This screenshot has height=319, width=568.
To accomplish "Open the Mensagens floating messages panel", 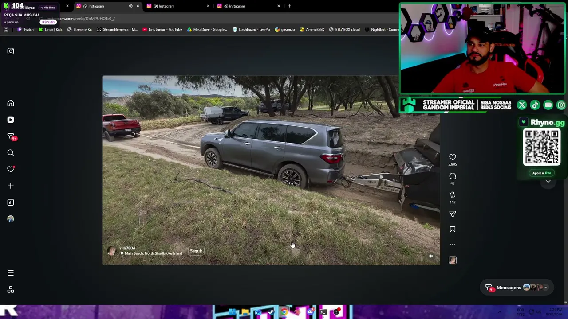I will click(517, 288).
